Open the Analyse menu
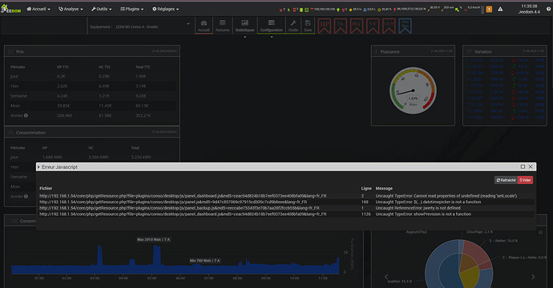Viewport: 553px width, 288px height. point(71,9)
